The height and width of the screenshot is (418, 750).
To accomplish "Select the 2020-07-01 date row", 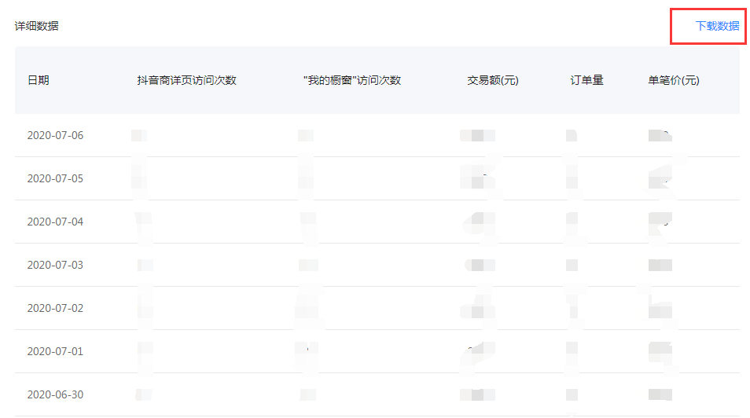I will [x=377, y=351].
